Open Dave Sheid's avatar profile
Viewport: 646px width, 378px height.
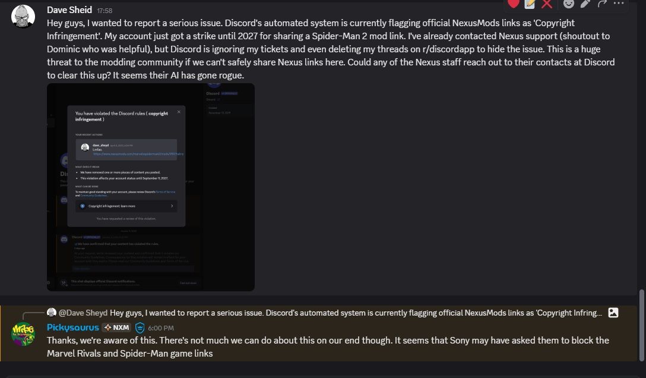(x=23, y=17)
